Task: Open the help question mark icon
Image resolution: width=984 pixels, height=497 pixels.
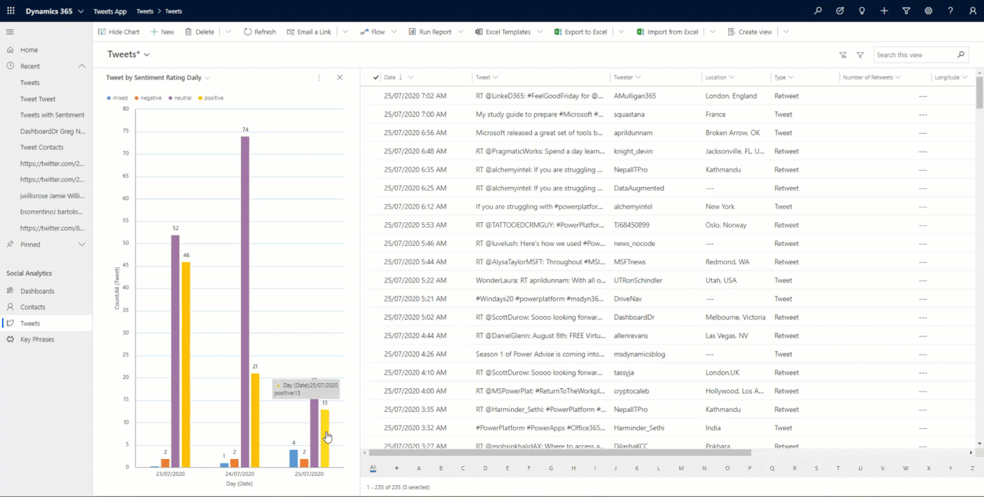Action: [x=951, y=11]
